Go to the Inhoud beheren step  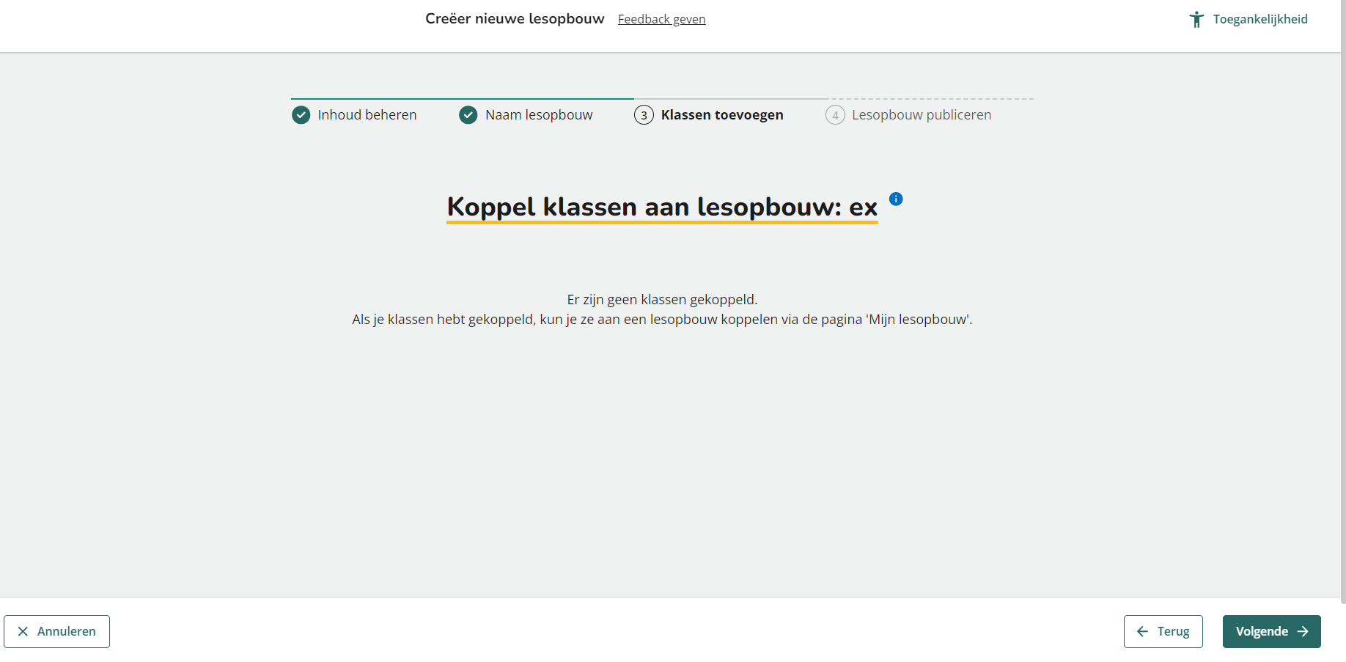355,115
